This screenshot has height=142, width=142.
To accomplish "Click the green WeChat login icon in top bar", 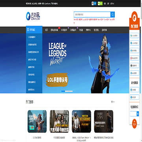I will 100,4.
